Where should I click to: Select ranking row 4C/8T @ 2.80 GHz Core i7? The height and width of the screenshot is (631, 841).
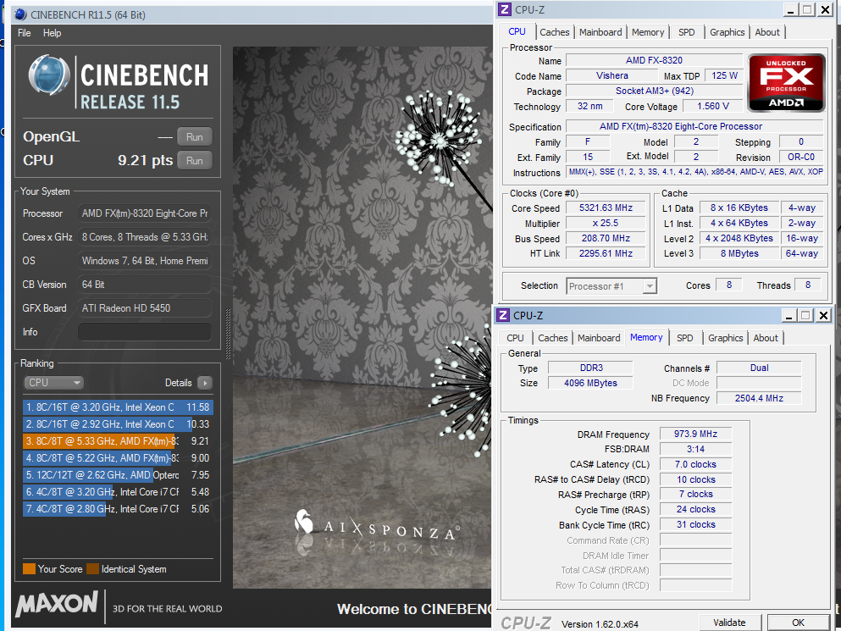coord(118,509)
